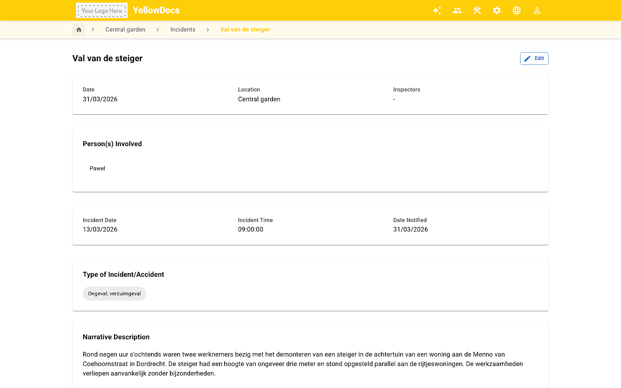Click the Edit button
This screenshot has width=621, height=388.
click(x=534, y=59)
